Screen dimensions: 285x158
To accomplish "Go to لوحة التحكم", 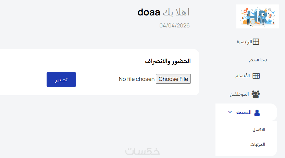I will click(x=258, y=60).
